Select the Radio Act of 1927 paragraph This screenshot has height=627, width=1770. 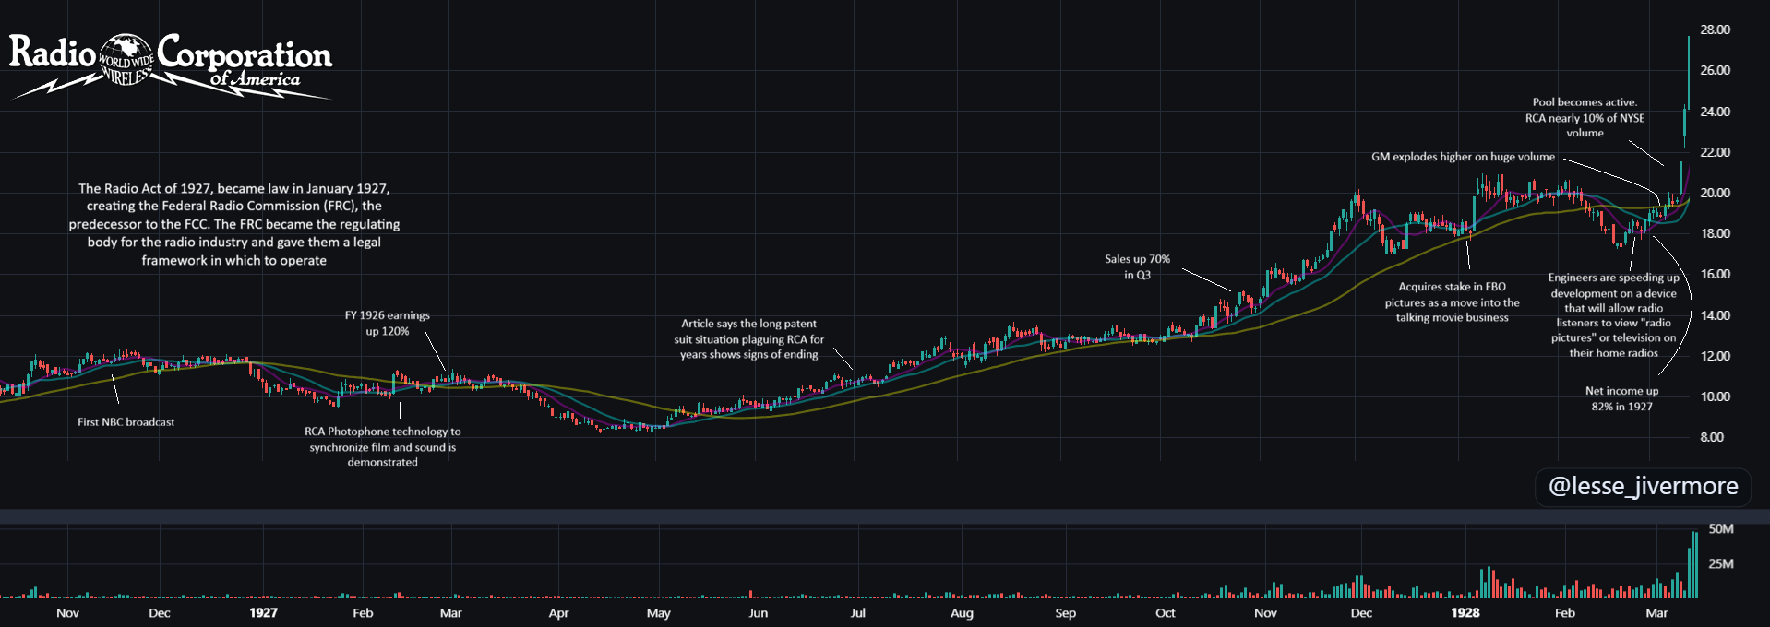click(x=234, y=224)
